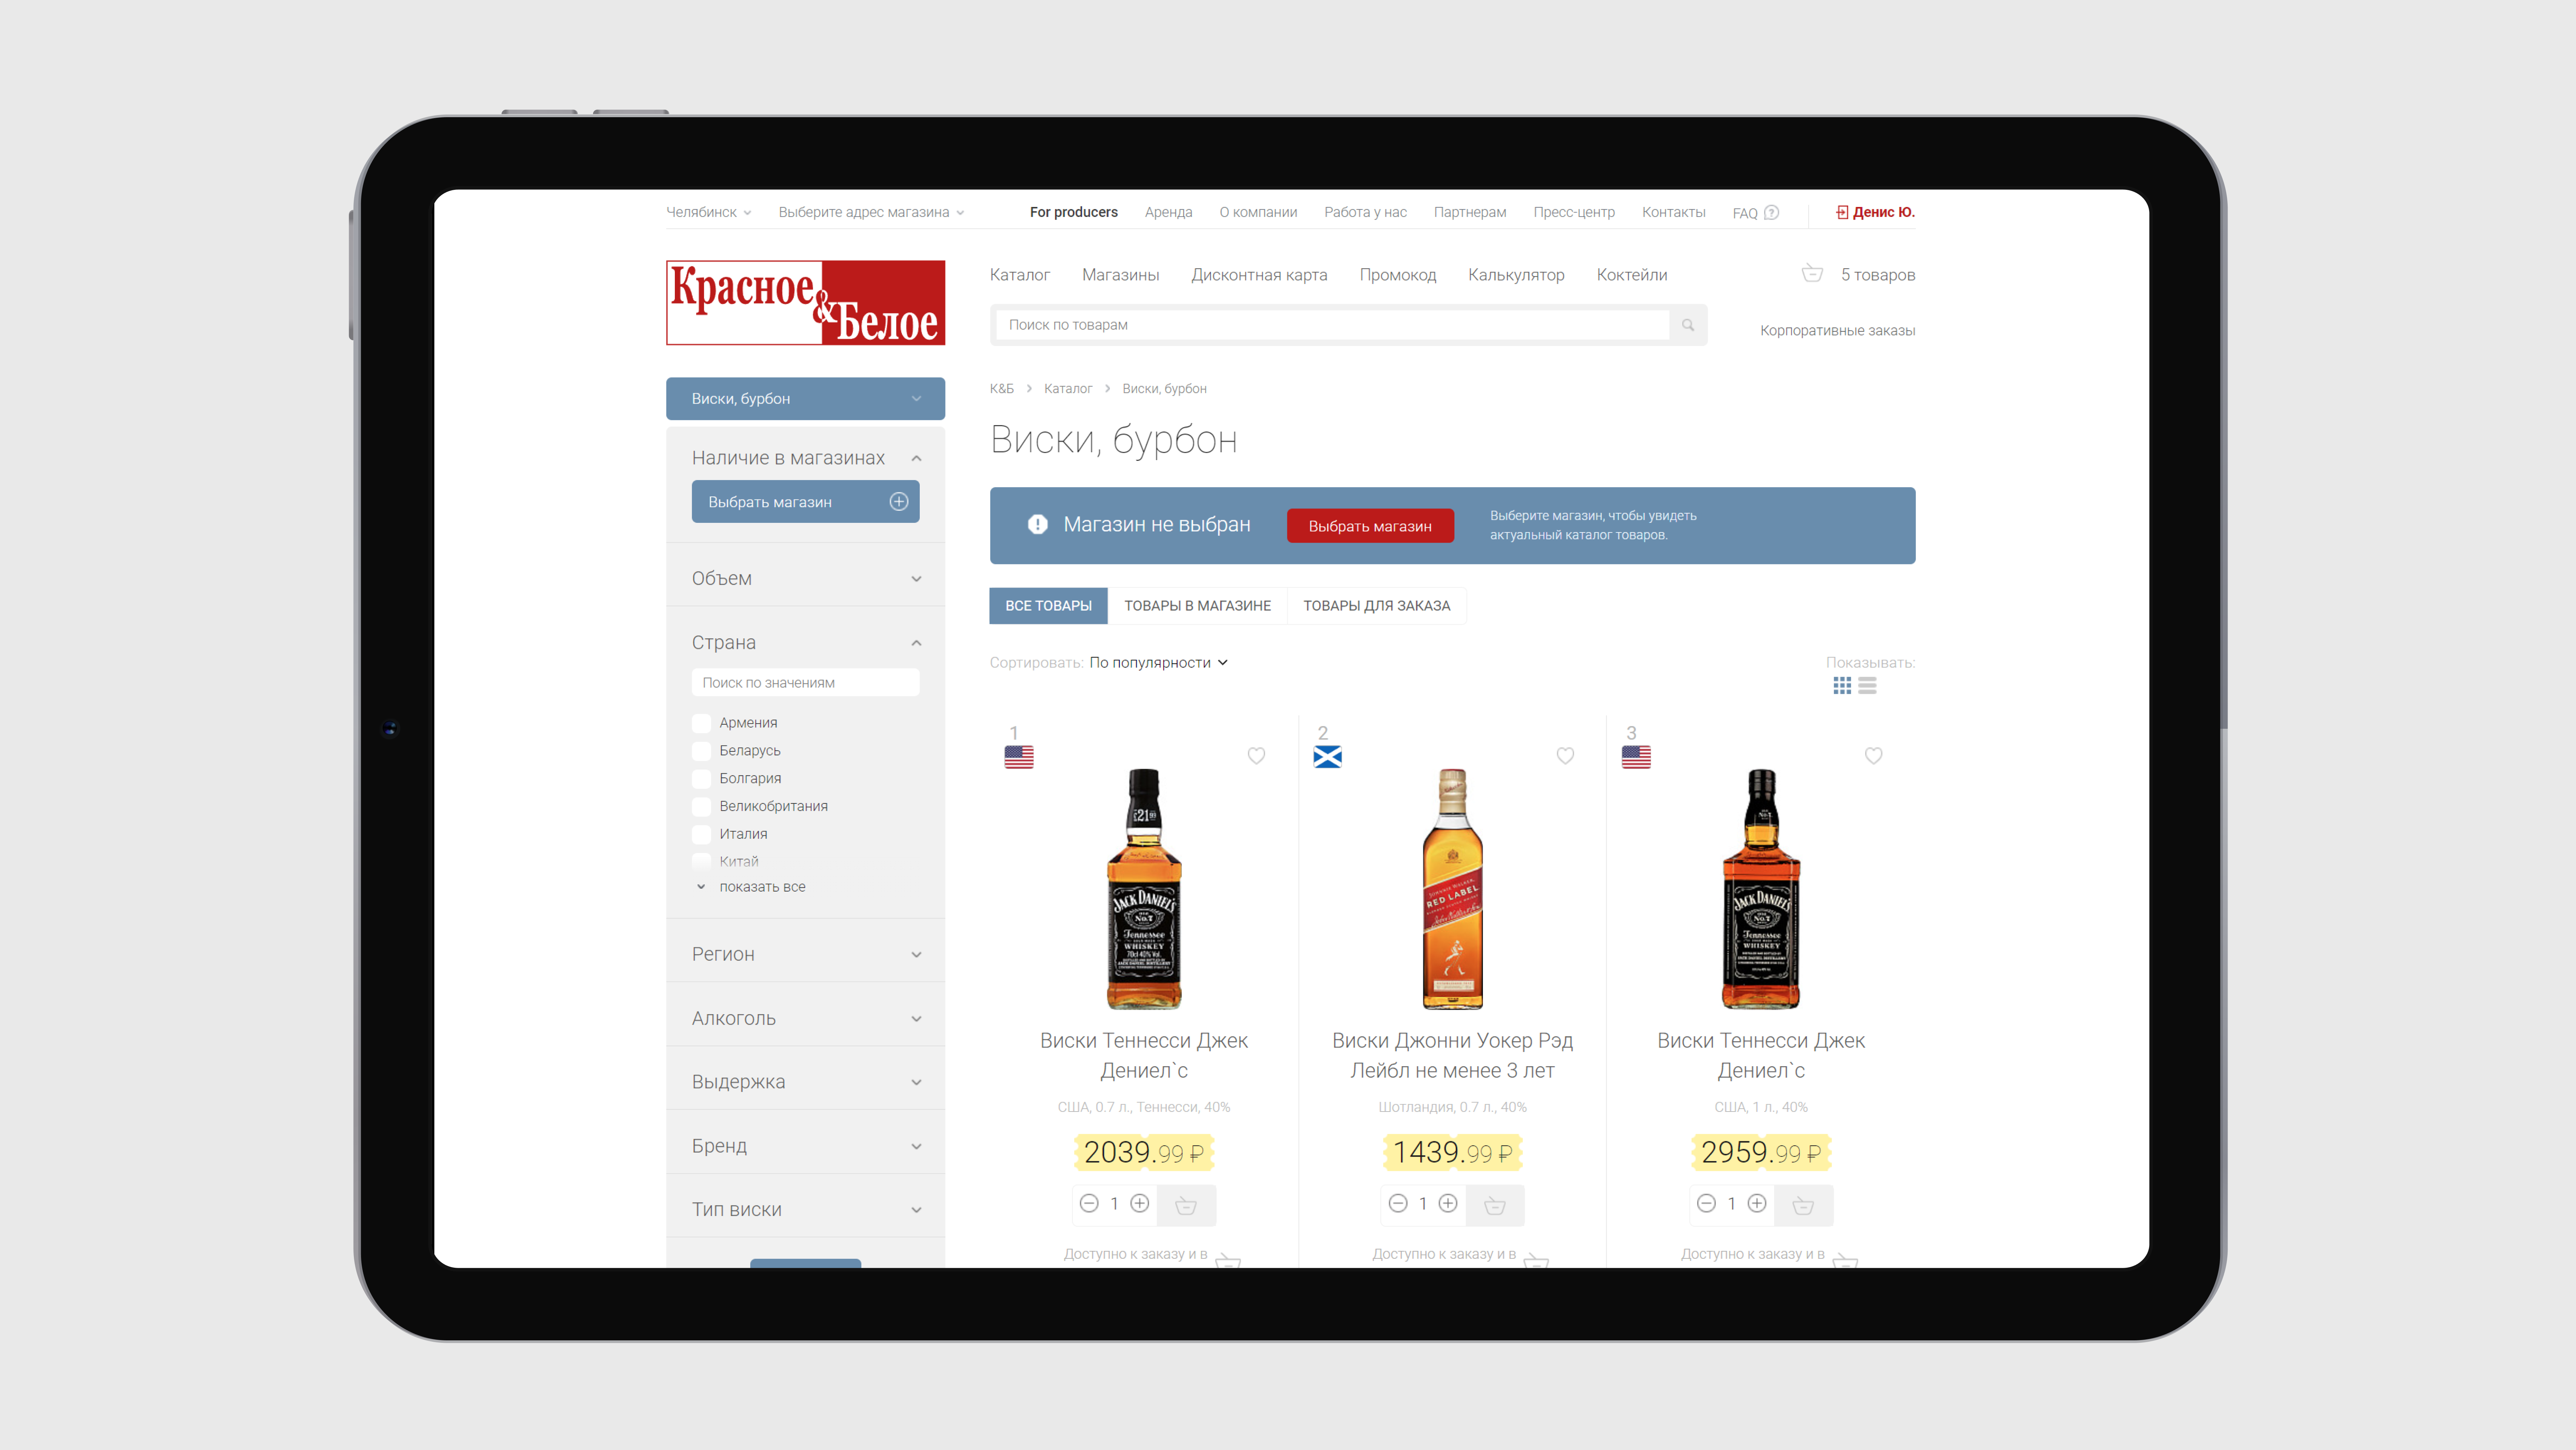Click USA flag on product 3

[1636, 757]
